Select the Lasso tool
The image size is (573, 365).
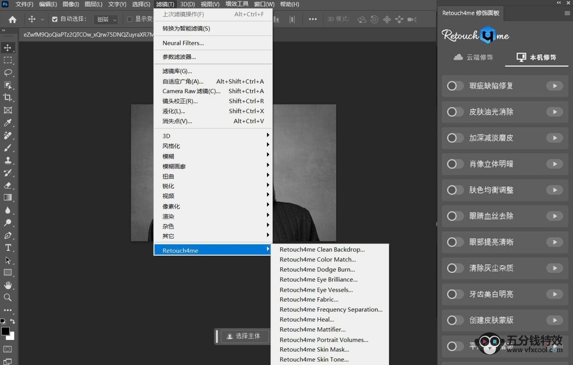(x=8, y=73)
